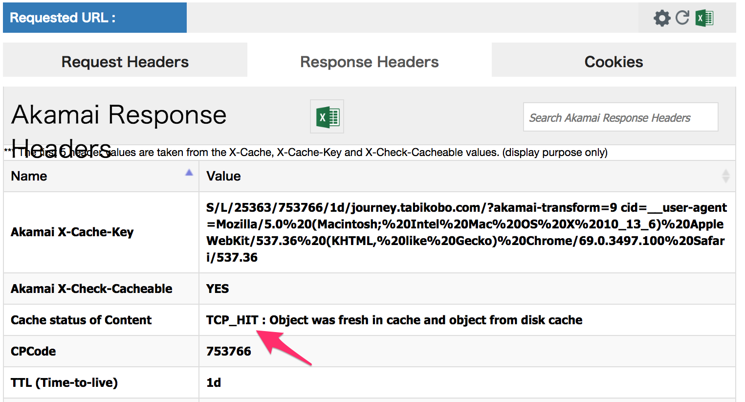Select the Akamai X-Check-Cacheable row

[370, 289]
